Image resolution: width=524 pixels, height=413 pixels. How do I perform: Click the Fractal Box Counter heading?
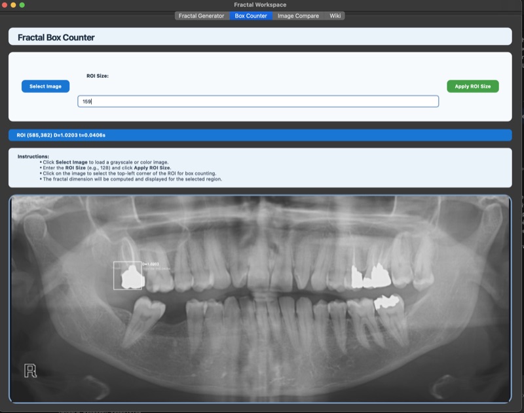(56, 37)
